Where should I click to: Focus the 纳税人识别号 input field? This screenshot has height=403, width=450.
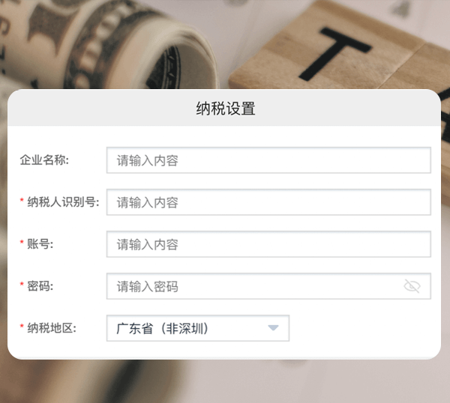268,202
